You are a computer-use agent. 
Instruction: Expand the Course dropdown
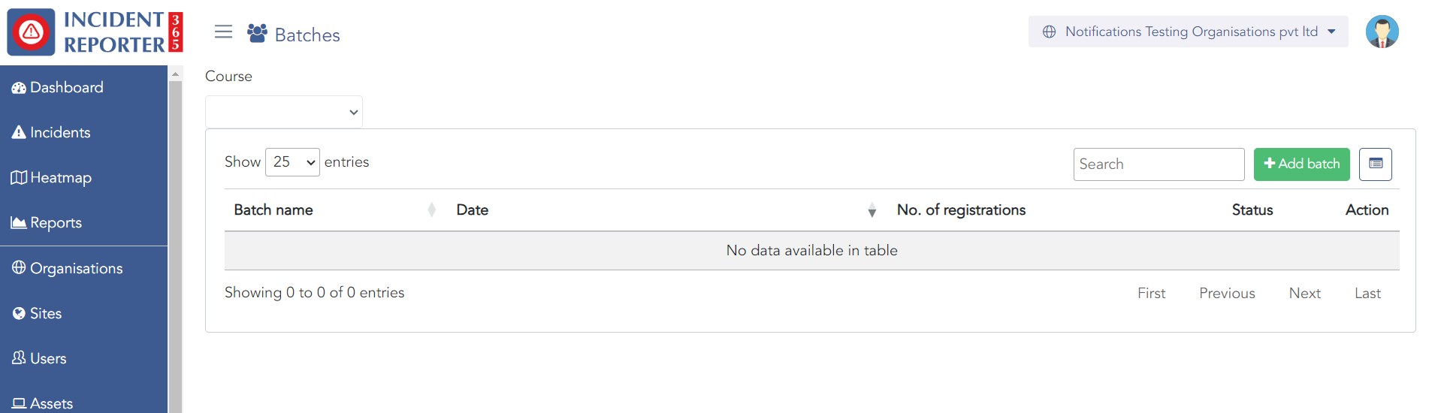(284, 112)
